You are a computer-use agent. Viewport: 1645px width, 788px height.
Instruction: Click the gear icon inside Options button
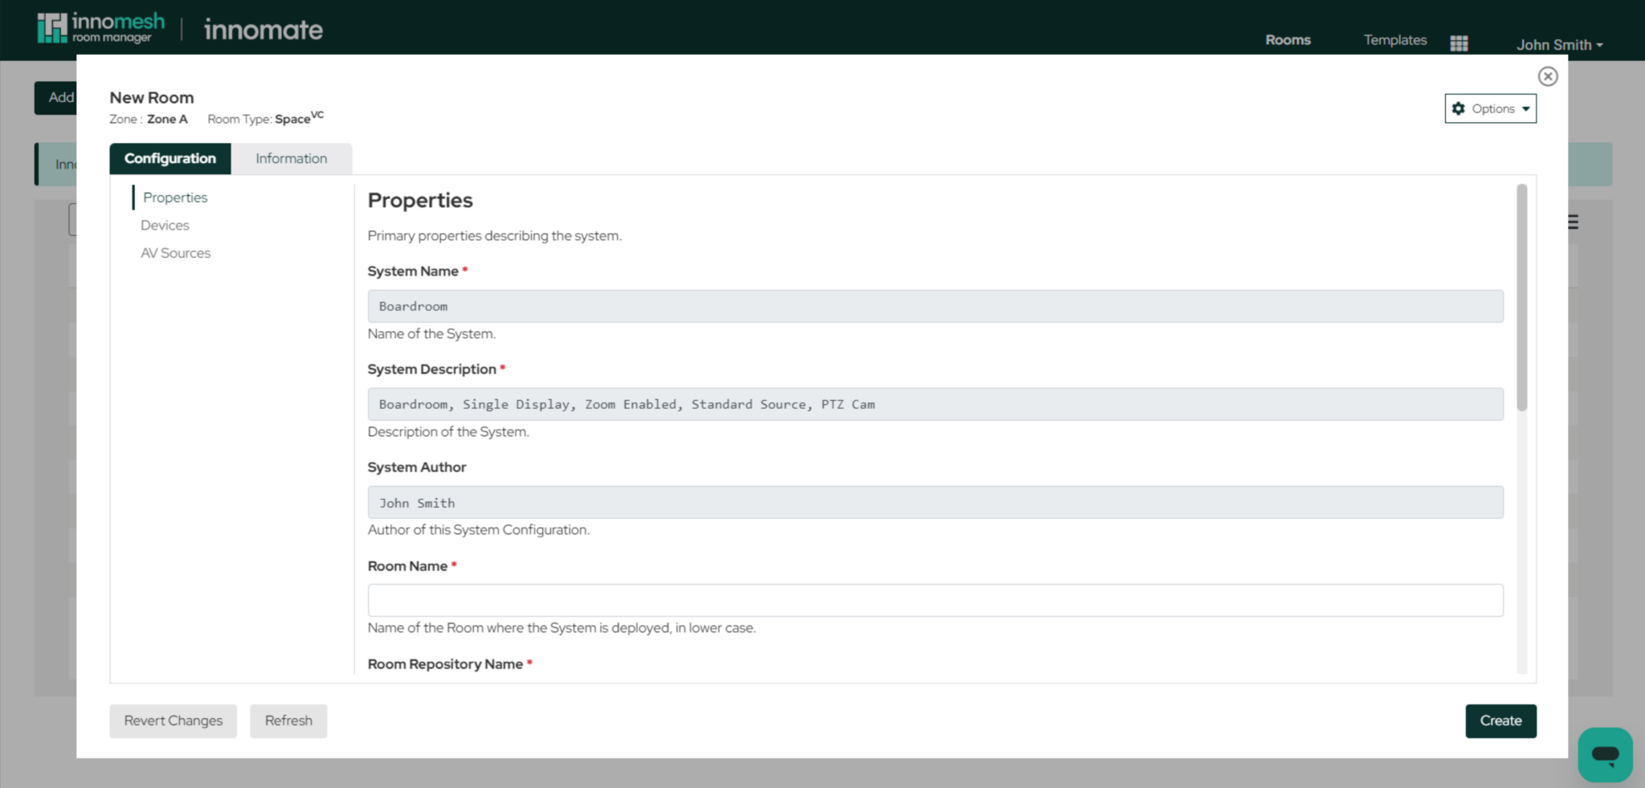pyautogui.click(x=1459, y=108)
